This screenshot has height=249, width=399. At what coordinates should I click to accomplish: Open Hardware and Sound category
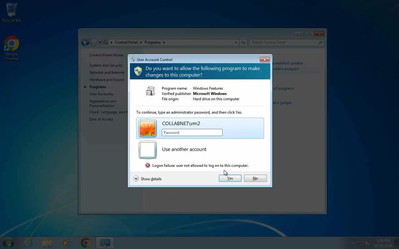107,80
